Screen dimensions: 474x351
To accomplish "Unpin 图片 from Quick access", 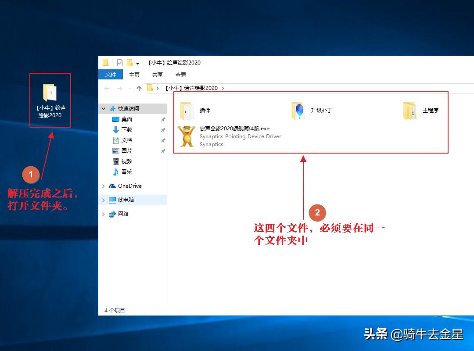I will coord(163,150).
